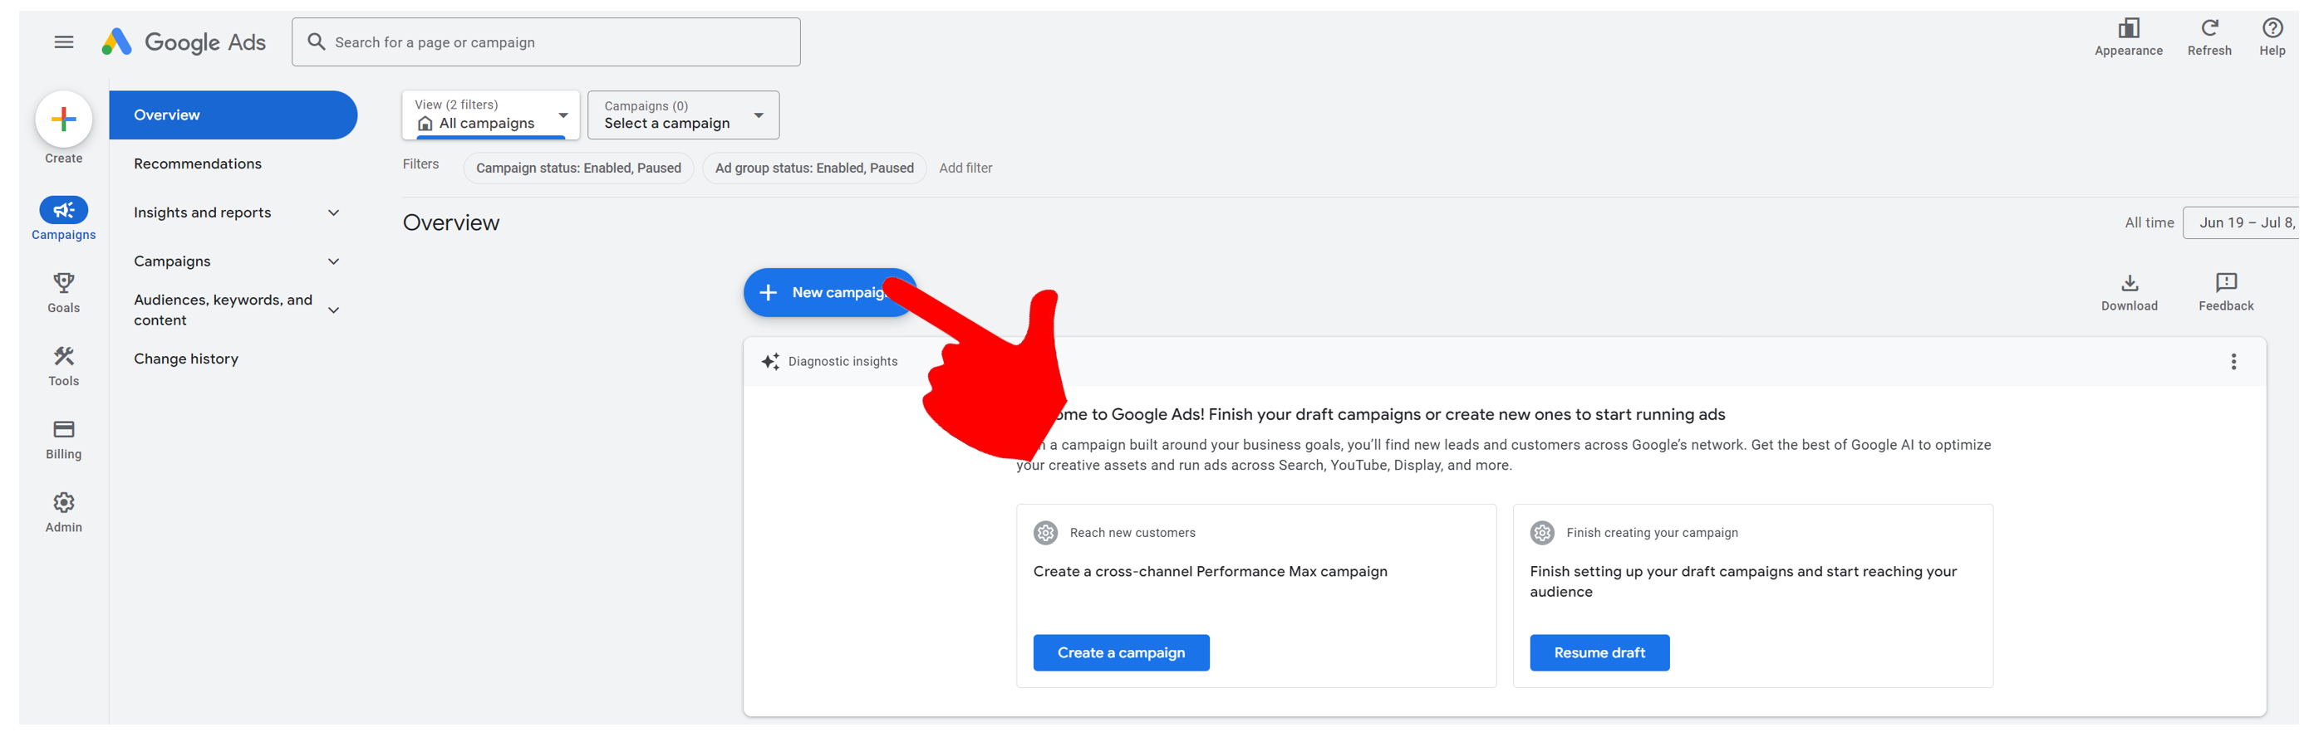Expand Insights and reports section

[x=333, y=213]
